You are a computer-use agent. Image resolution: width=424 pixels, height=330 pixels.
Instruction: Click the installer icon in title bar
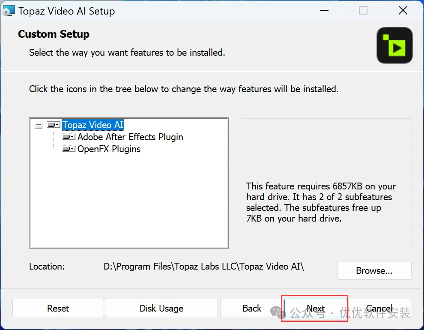tap(9, 11)
